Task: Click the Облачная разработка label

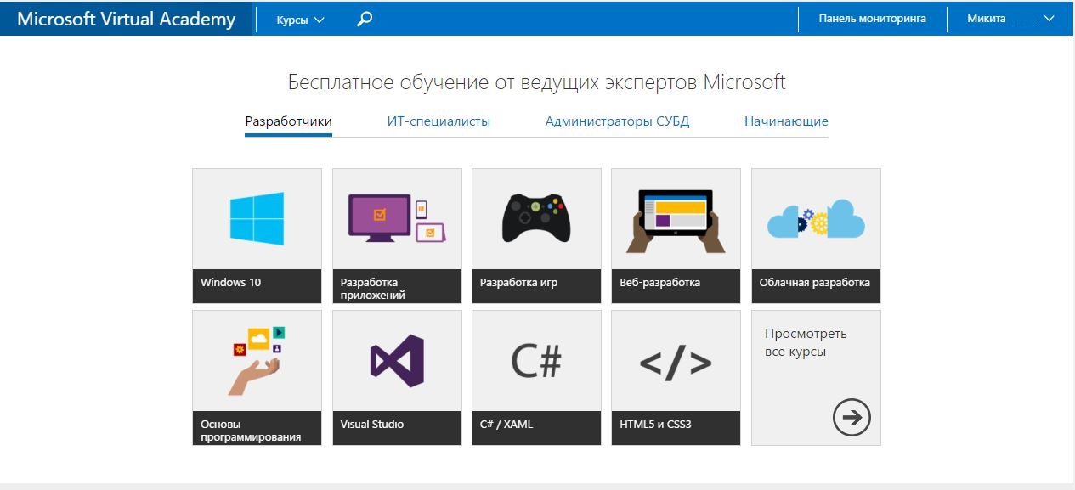Action: pos(814,282)
